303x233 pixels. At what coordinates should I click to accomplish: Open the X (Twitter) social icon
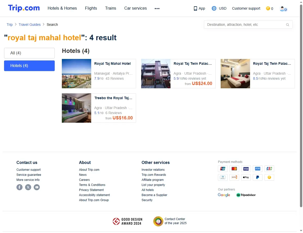tap(28, 187)
